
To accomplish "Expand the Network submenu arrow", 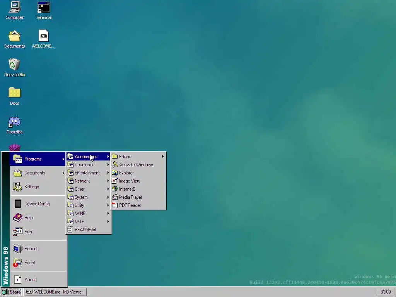I will click(108, 181).
